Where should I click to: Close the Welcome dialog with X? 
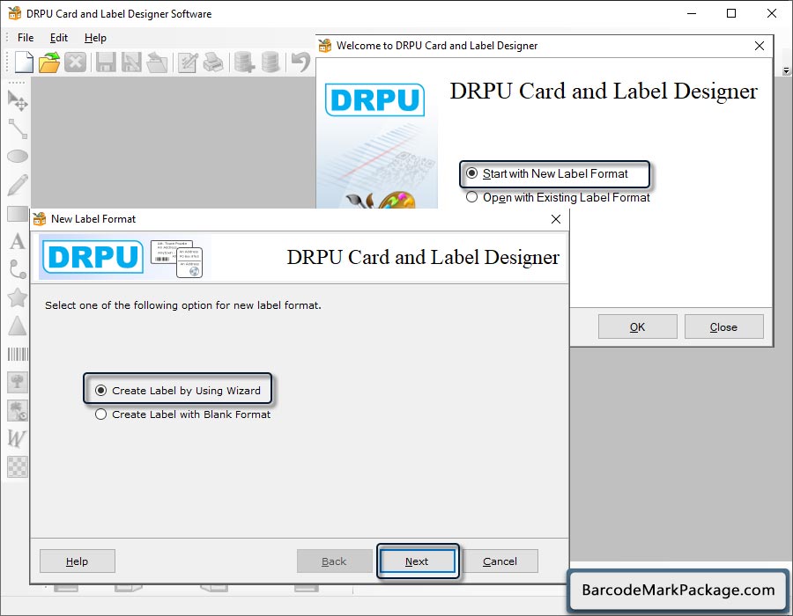(x=760, y=46)
